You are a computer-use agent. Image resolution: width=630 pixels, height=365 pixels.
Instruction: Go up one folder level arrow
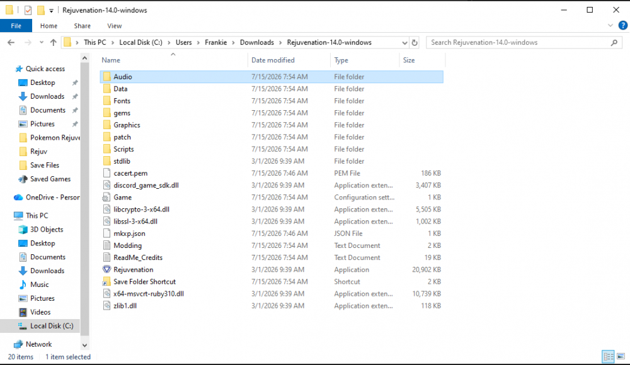[53, 42]
